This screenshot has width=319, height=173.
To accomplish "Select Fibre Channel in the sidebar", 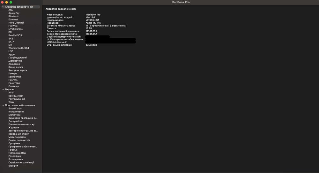I will [16, 23].
